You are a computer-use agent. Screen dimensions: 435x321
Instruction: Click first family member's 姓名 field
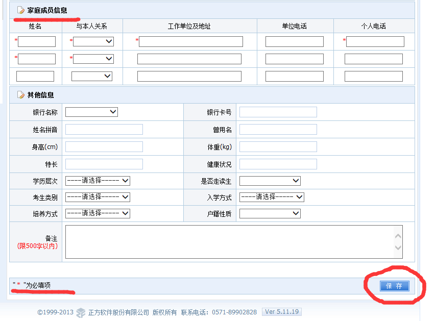coord(37,41)
